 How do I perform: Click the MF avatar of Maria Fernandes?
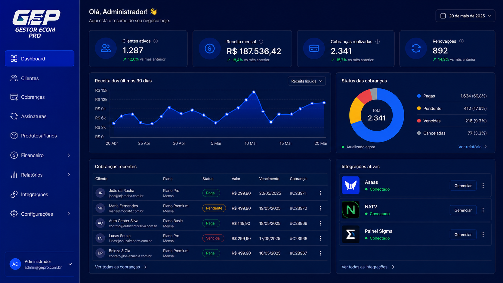pyautogui.click(x=100, y=208)
